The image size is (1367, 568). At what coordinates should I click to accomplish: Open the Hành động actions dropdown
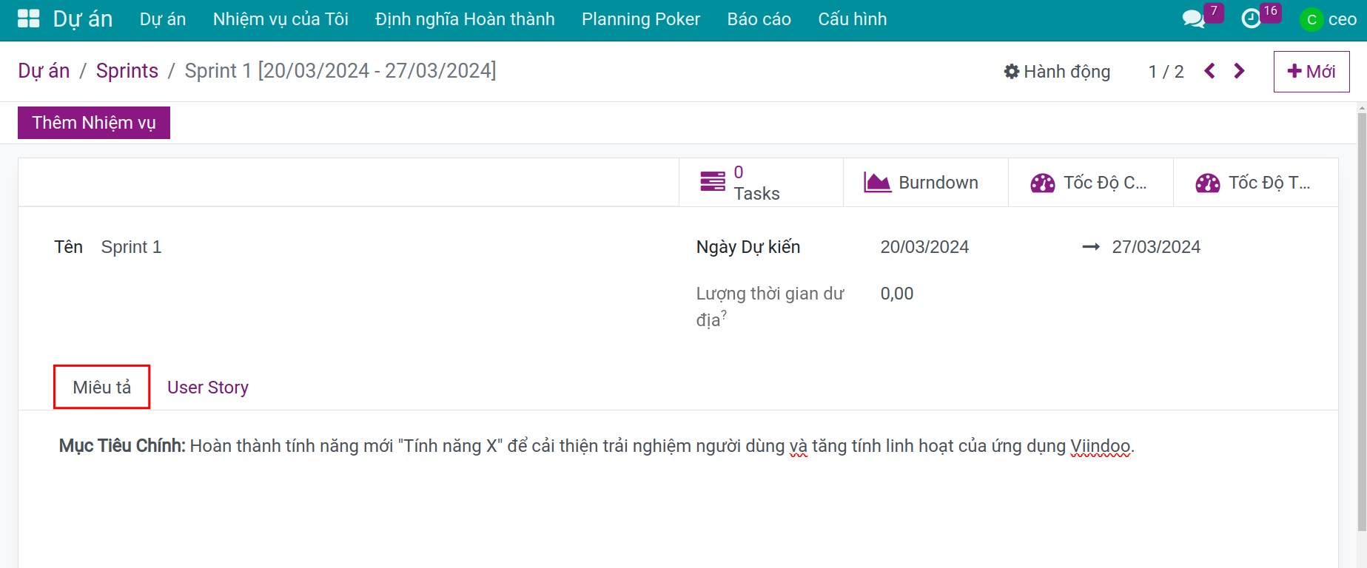click(1057, 72)
